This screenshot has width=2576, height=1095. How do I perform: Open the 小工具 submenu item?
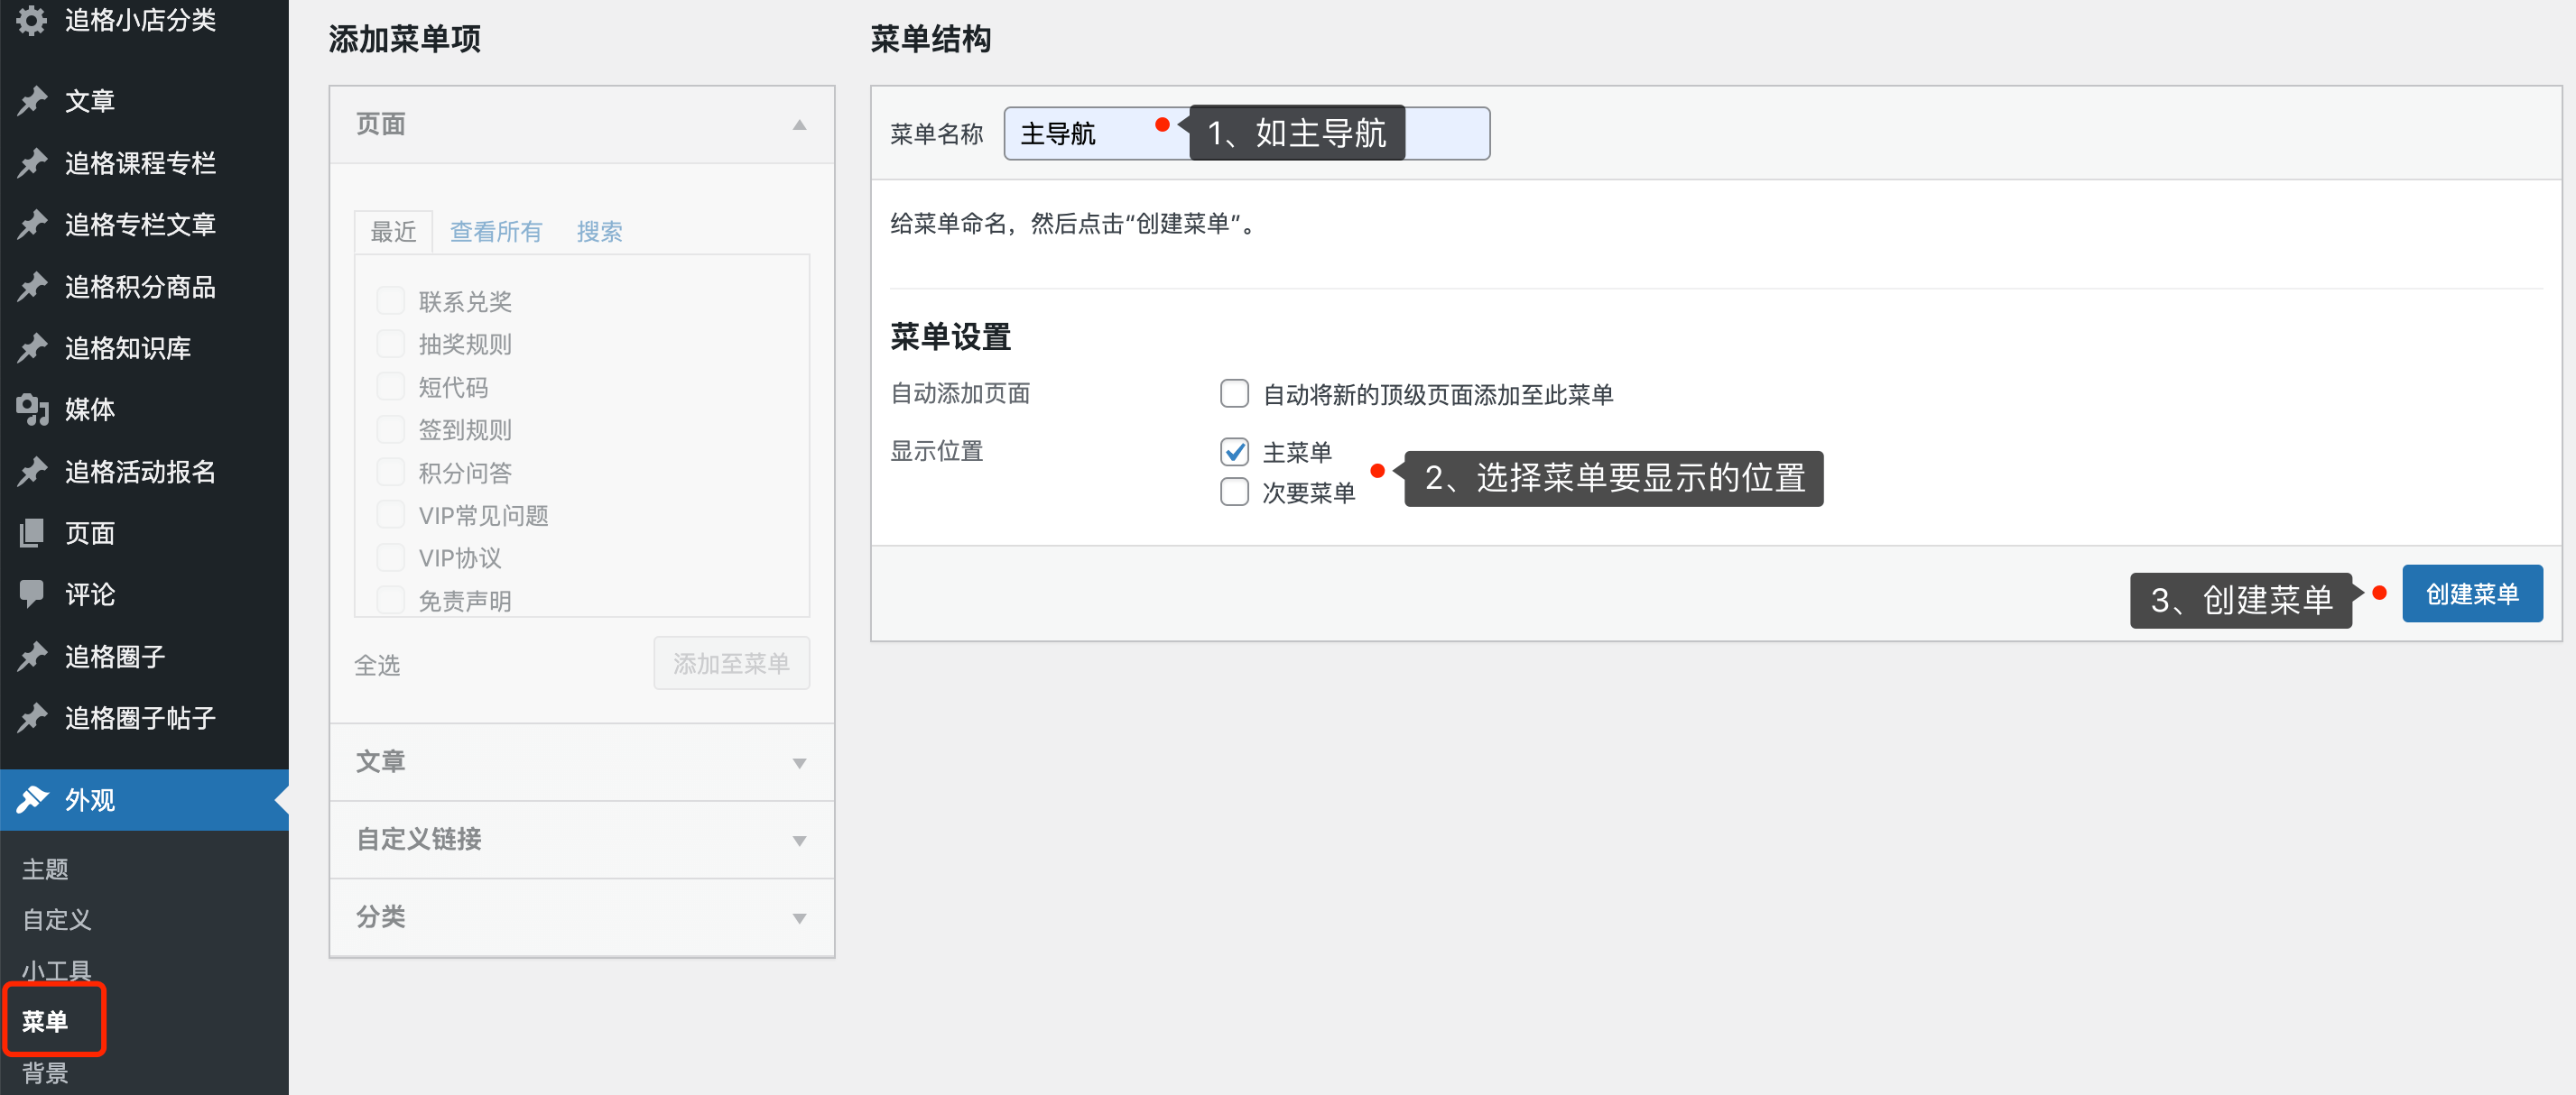[57, 971]
